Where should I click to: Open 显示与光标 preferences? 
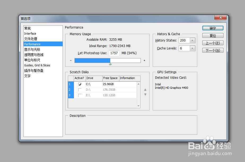click(x=43, y=49)
